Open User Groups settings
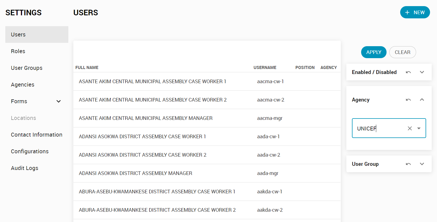The height and width of the screenshot is (222, 437). [37, 68]
